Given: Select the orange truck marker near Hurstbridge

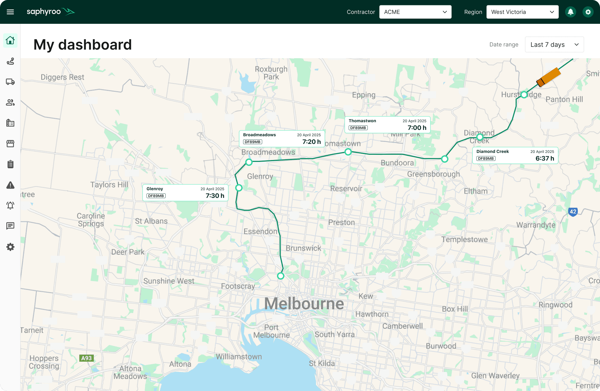Looking at the screenshot, I should pyautogui.click(x=548, y=78).
